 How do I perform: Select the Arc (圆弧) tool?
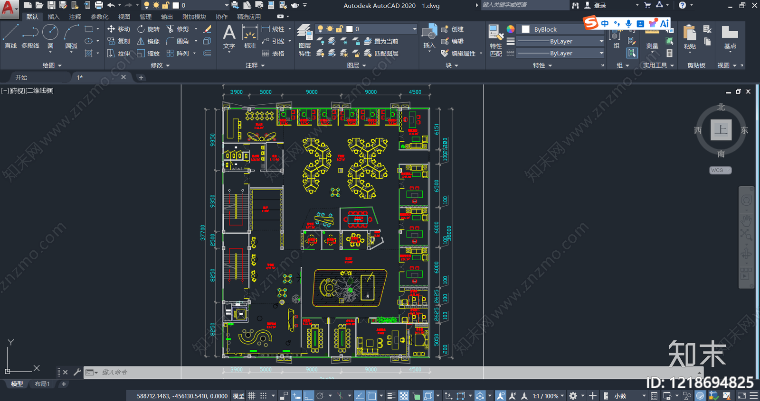click(71, 37)
